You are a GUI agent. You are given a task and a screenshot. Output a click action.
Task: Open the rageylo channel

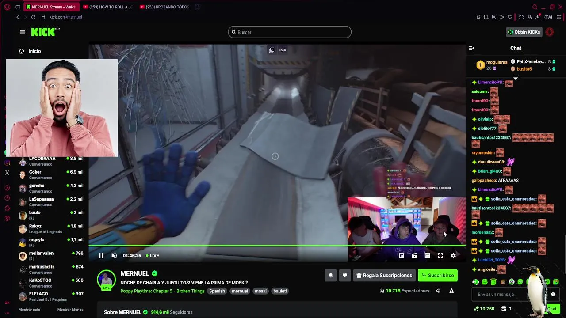tap(51, 242)
